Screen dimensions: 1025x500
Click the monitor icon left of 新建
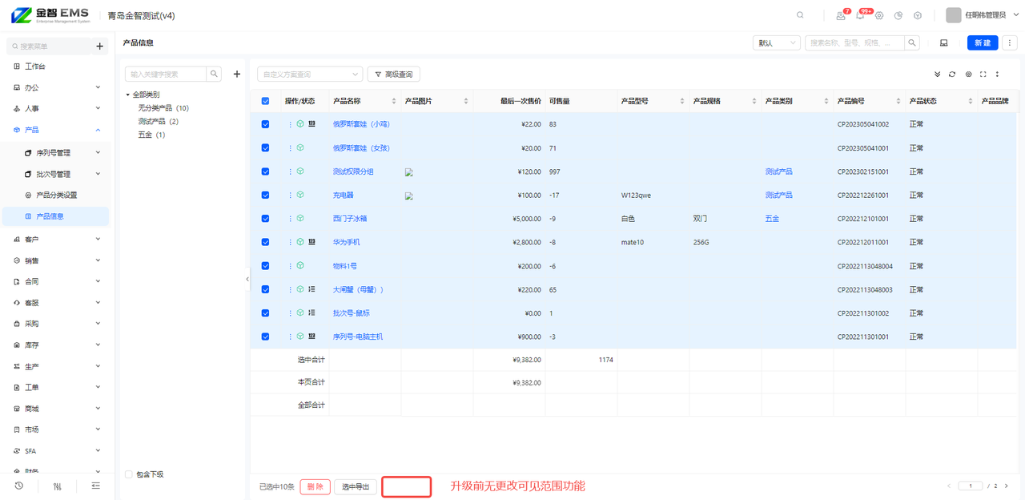click(x=944, y=42)
